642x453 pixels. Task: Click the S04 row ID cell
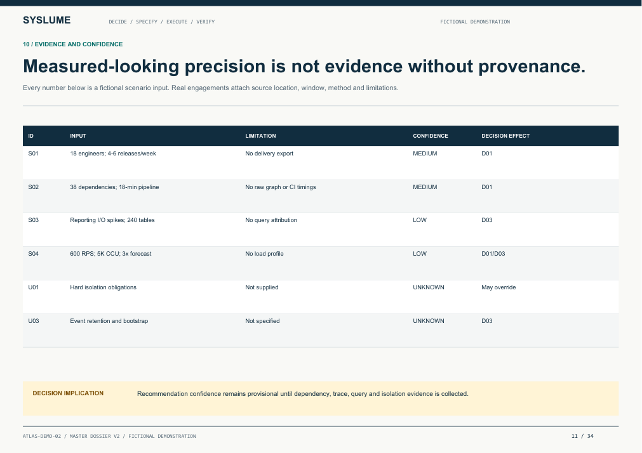click(x=33, y=254)
